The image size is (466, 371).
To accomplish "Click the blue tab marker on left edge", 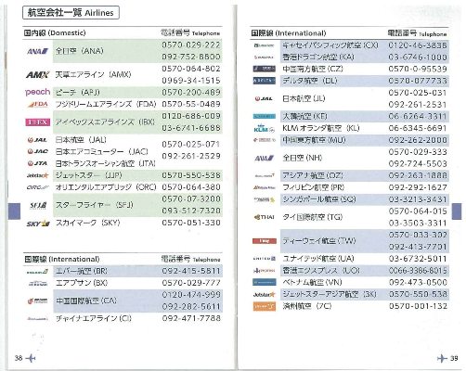I will (14, 211).
